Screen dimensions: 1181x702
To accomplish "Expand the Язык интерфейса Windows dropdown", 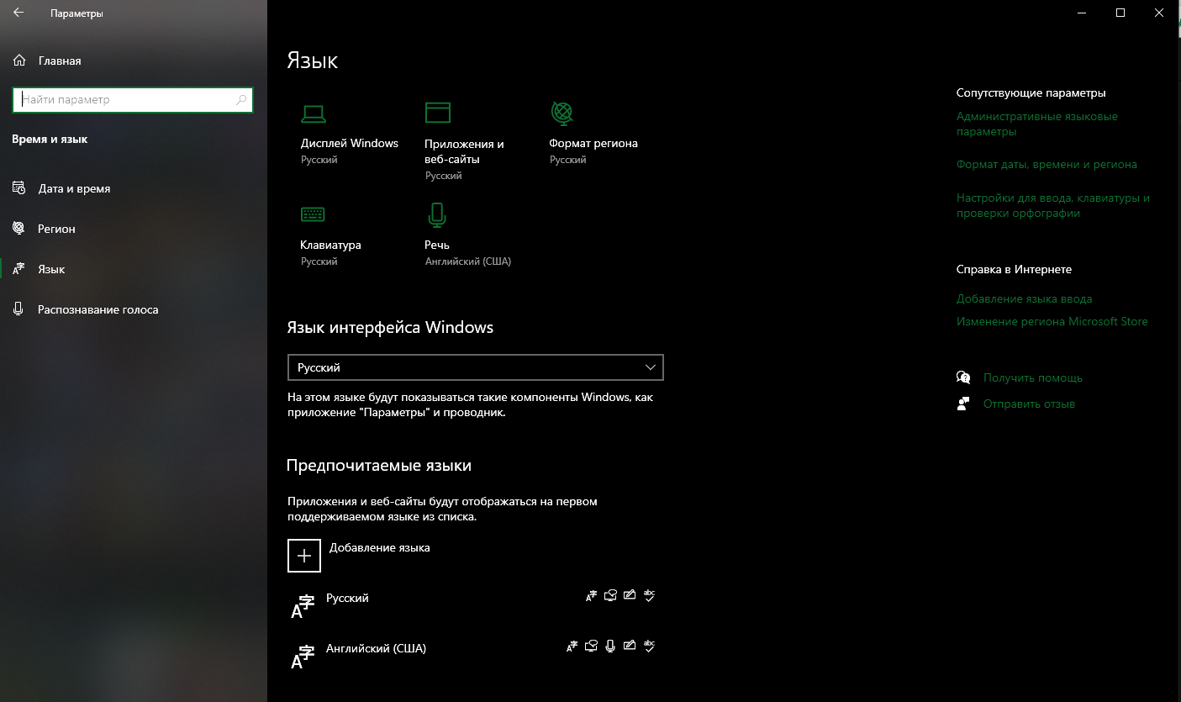I will 475,367.
